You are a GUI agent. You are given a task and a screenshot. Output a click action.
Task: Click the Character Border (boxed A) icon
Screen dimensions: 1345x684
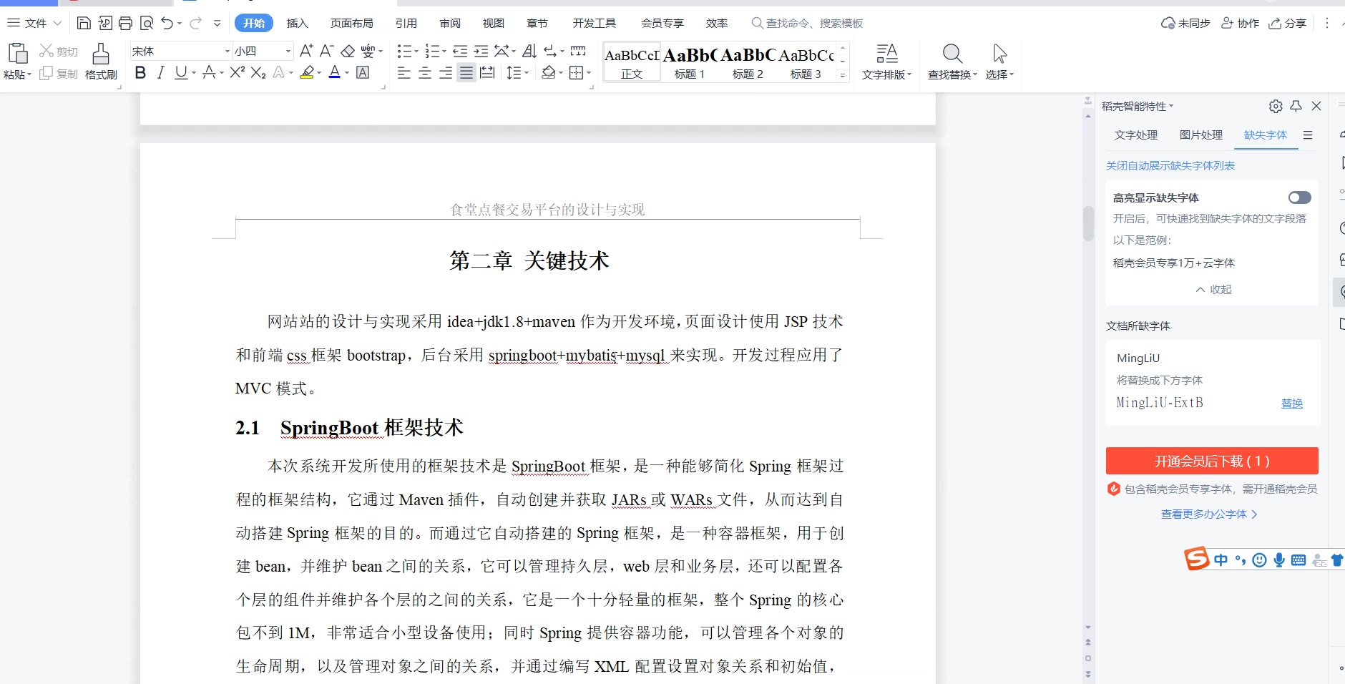363,72
